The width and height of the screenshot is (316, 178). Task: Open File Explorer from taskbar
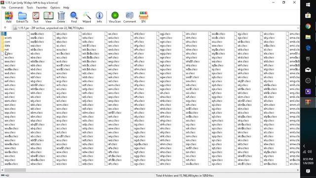click(308, 37)
